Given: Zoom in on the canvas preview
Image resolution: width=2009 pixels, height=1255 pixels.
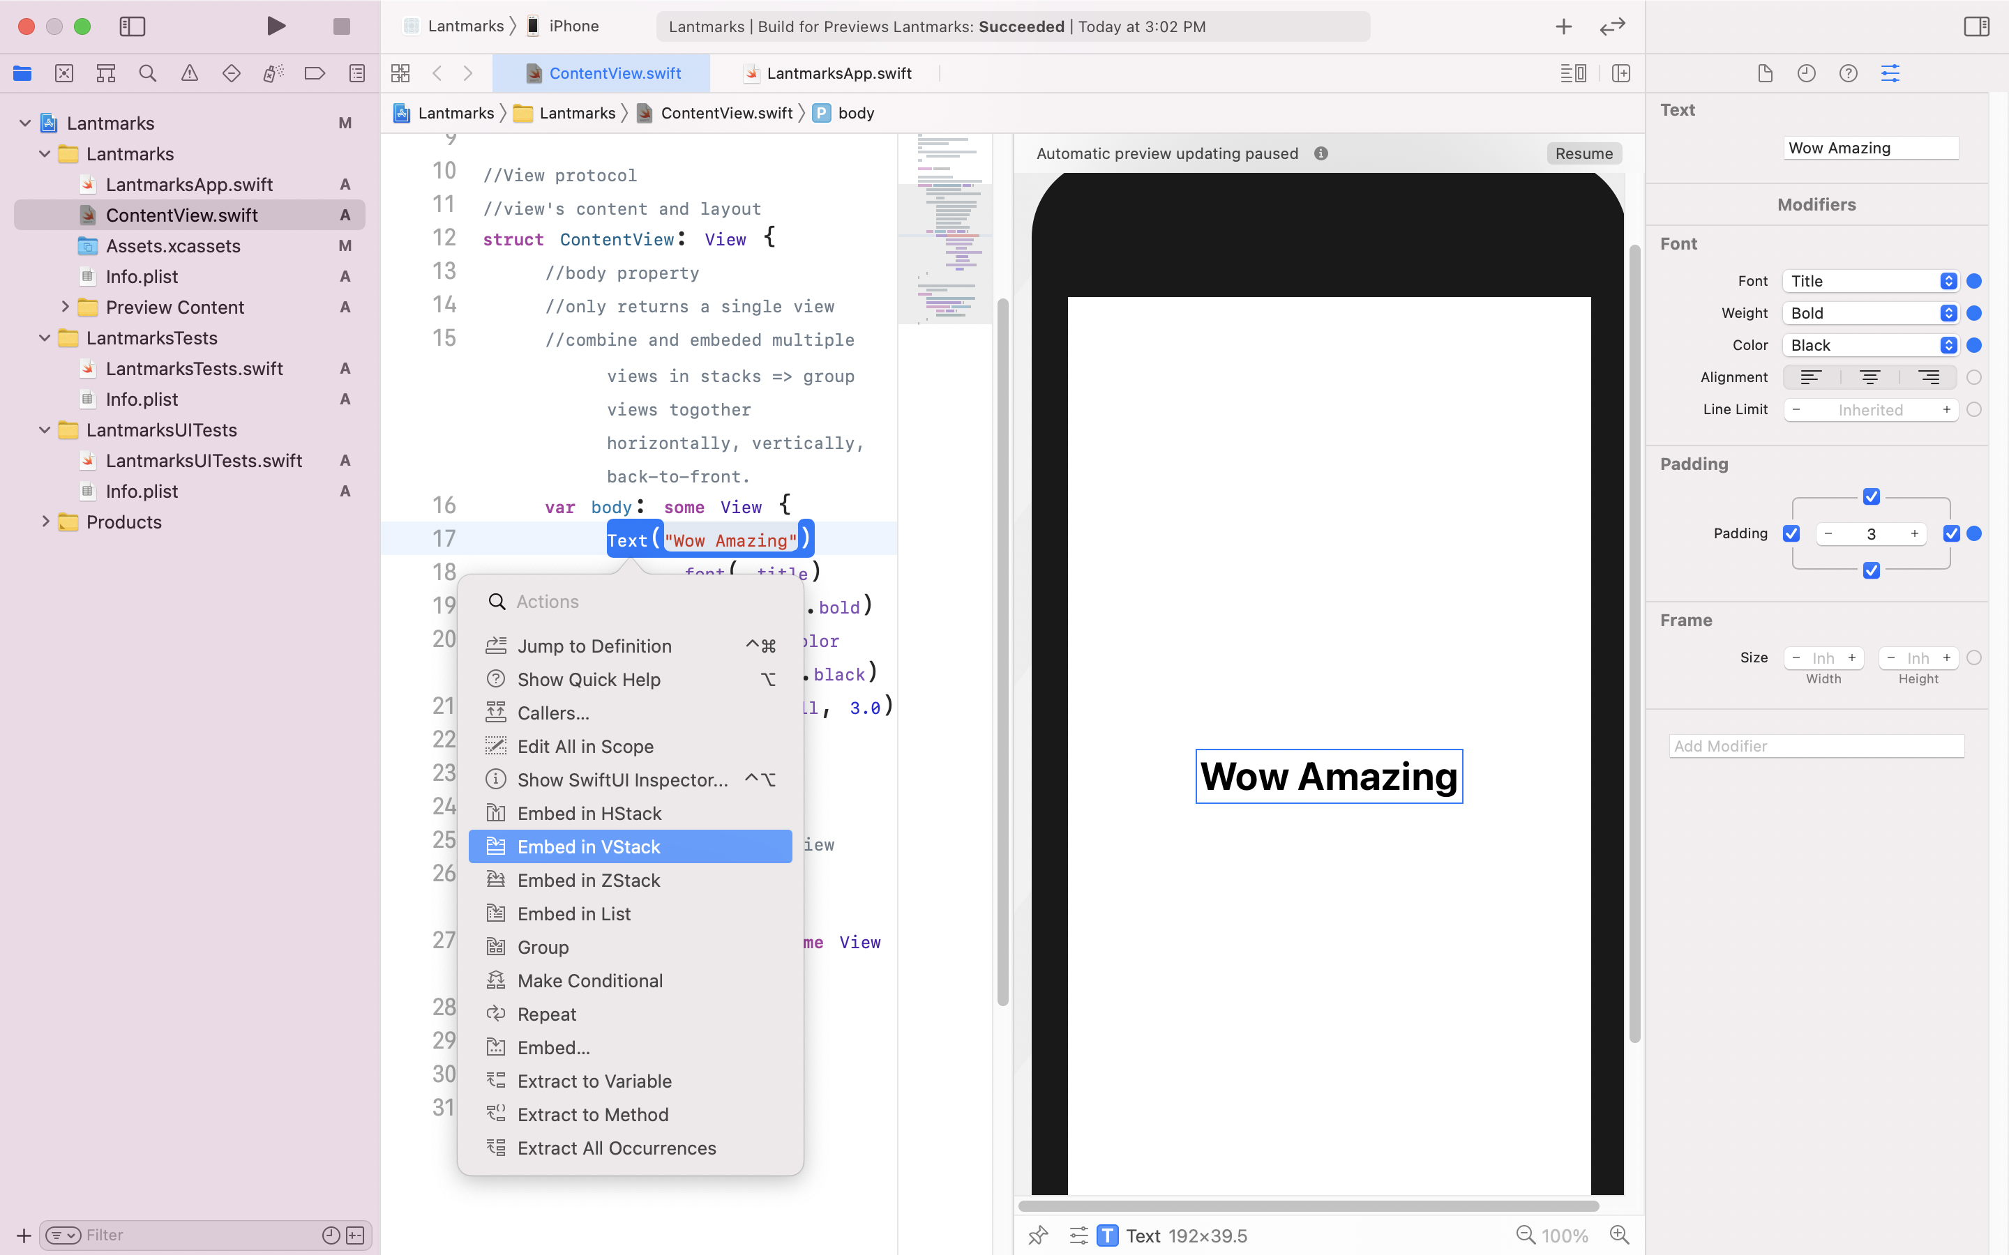Looking at the screenshot, I should coord(1619,1235).
